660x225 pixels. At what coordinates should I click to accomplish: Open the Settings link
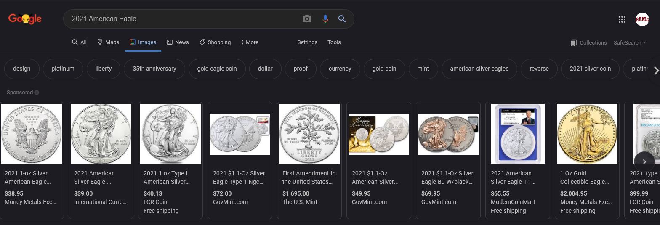pyautogui.click(x=307, y=42)
